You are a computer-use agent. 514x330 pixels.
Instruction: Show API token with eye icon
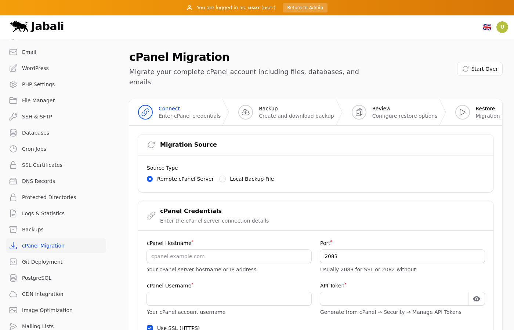[476, 299]
